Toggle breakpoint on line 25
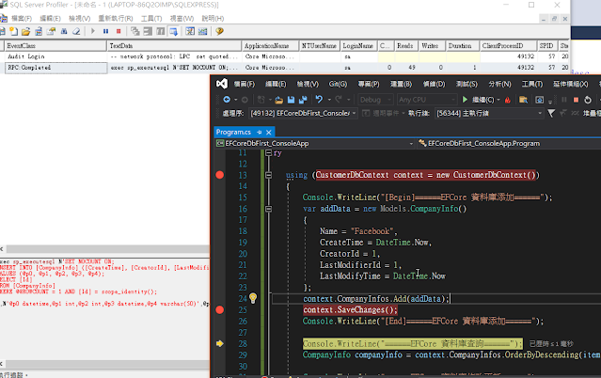This screenshot has height=378, width=601. pyautogui.click(x=220, y=309)
